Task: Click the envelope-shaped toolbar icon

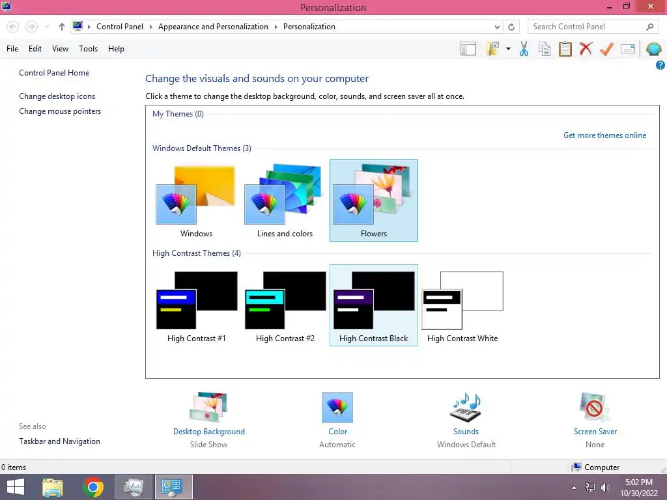Action: [628, 49]
